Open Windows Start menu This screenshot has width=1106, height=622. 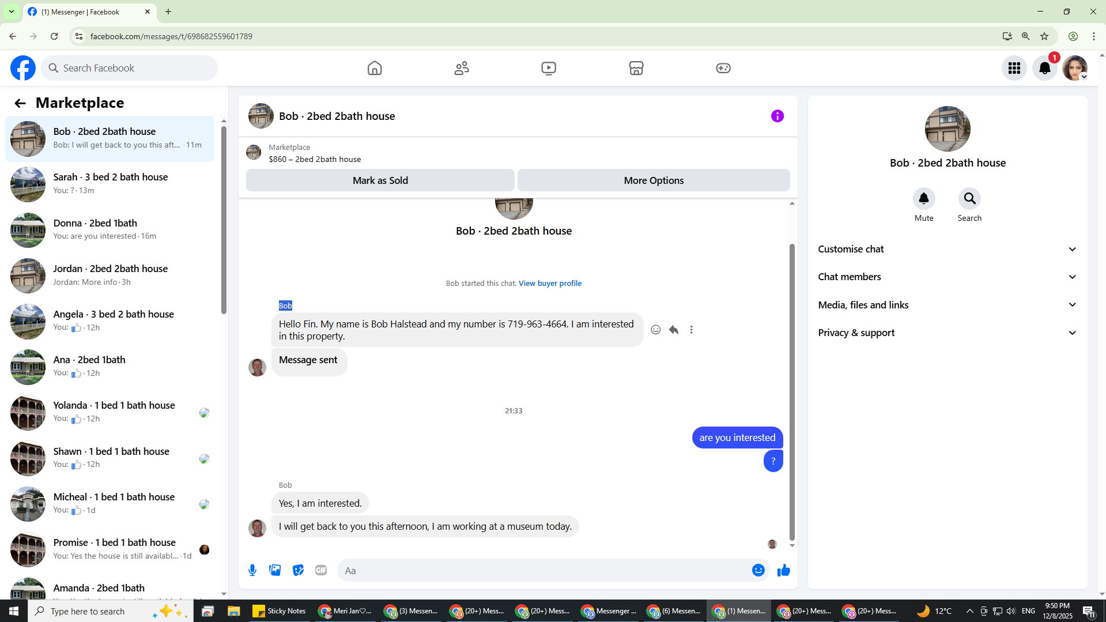pyautogui.click(x=14, y=611)
